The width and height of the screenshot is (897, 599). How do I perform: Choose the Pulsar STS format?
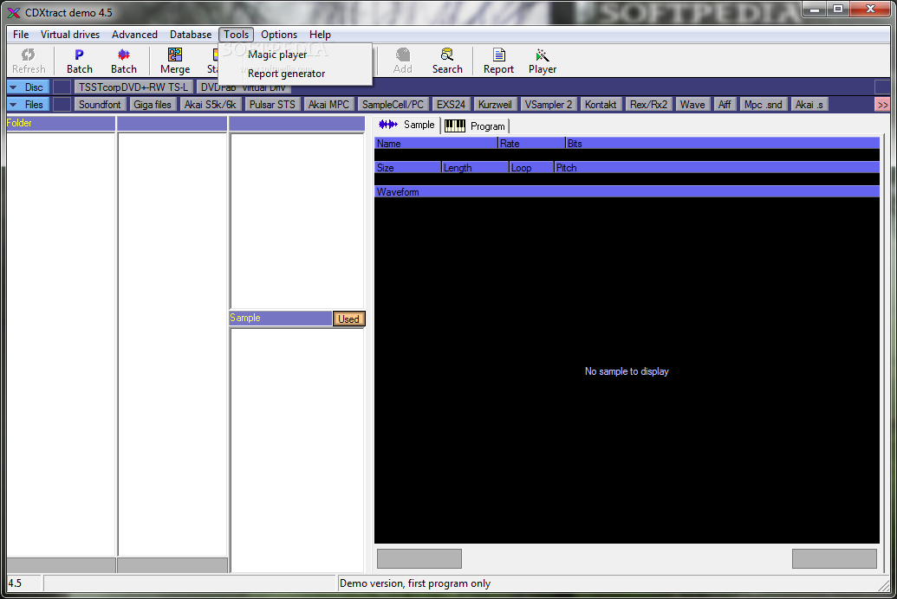point(272,105)
